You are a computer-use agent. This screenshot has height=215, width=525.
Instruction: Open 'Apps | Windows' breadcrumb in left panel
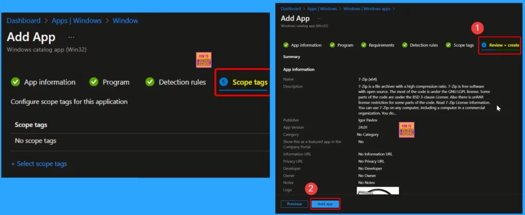click(77, 21)
